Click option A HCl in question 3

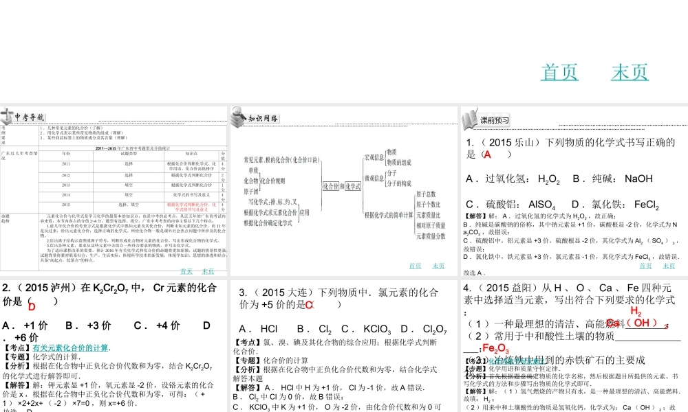click(x=258, y=329)
